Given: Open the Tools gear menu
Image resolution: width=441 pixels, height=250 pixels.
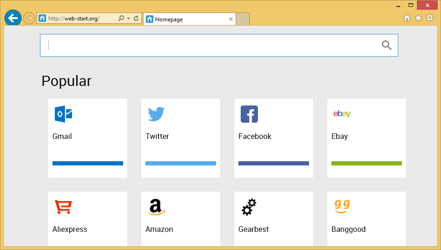Looking at the screenshot, I should coord(430,18).
